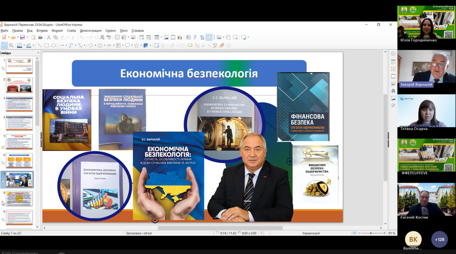
Task: Select the Rectangle drawing tool
Action: coord(46,46)
